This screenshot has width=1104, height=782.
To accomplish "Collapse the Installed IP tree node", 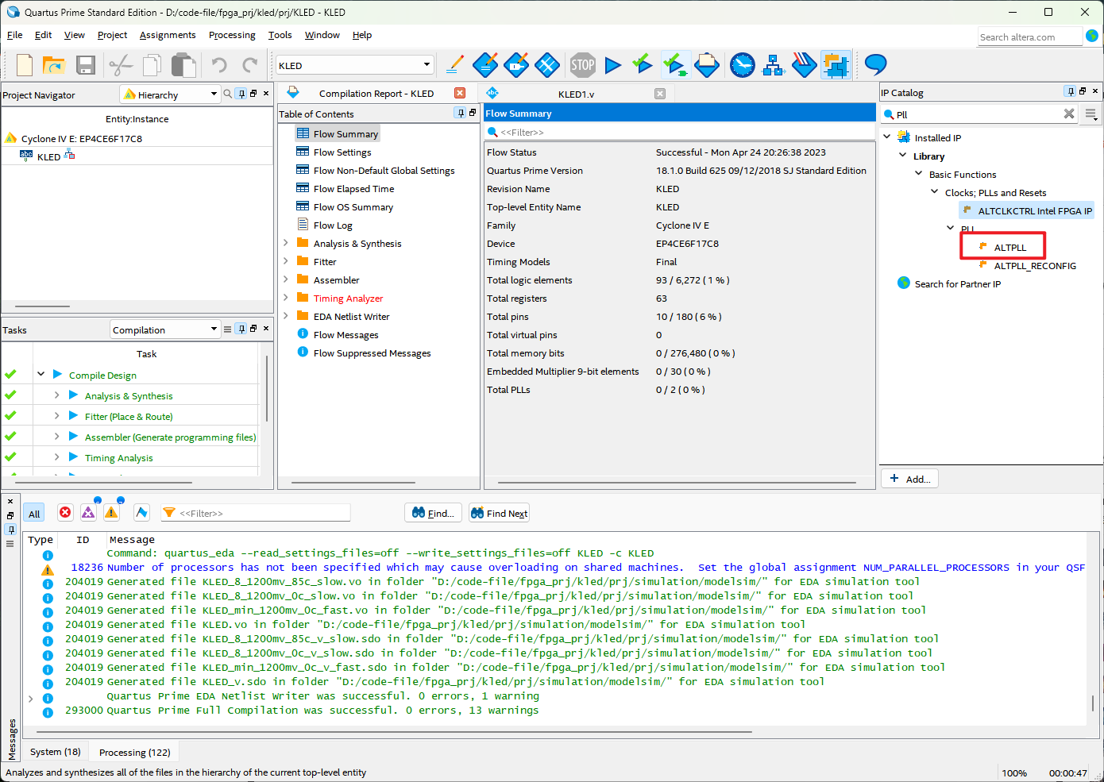I will click(x=887, y=137).
